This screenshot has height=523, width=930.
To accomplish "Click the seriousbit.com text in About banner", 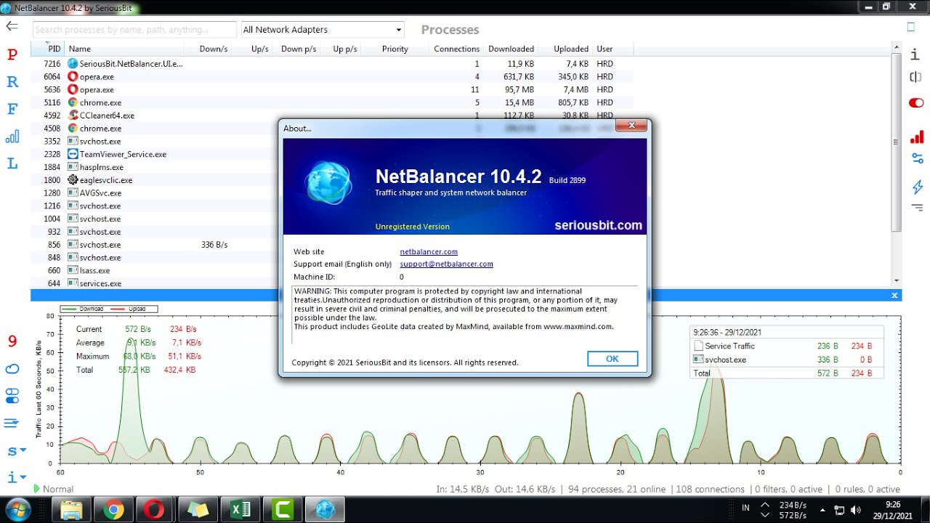I will 598,225.
